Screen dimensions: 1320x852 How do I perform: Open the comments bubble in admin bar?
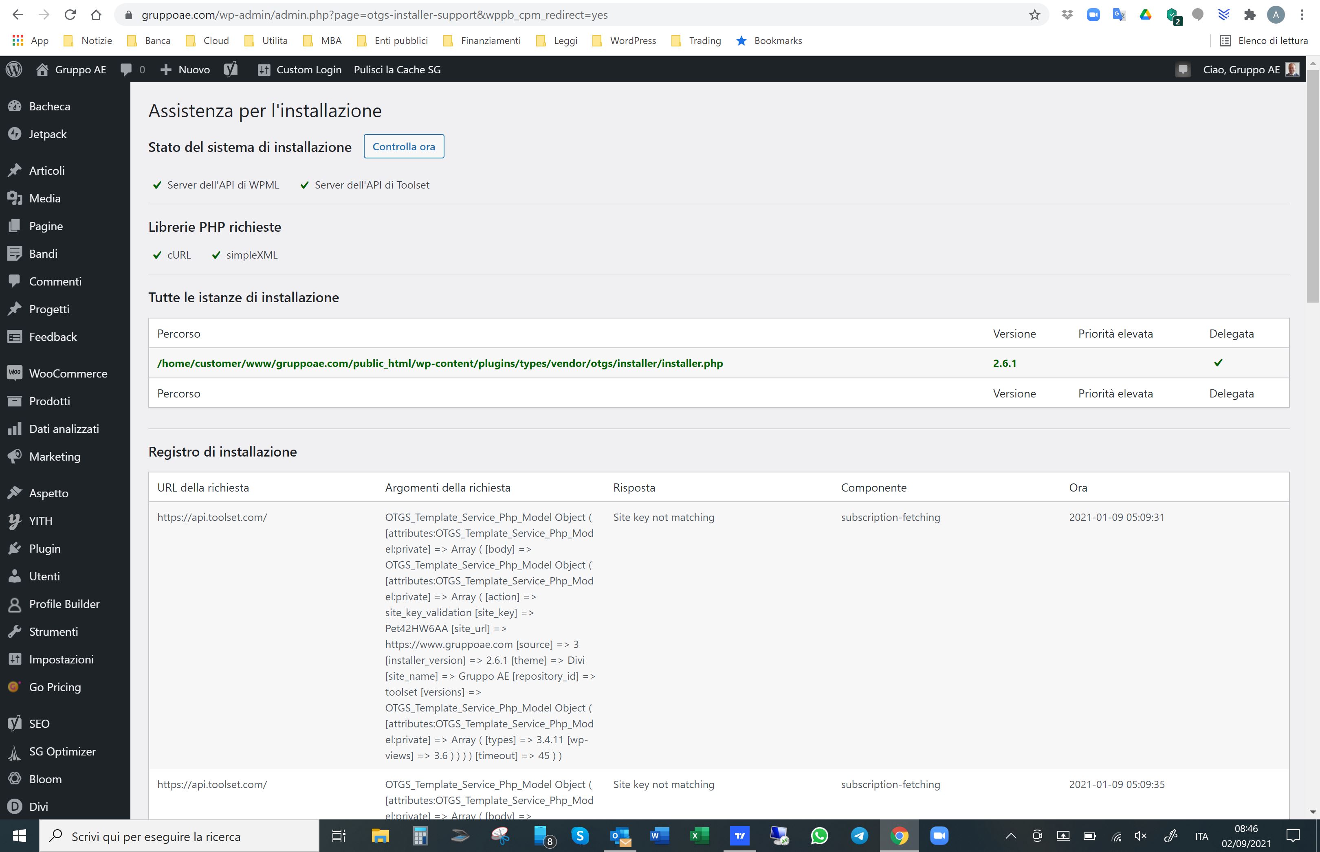(x=132, y=69)
